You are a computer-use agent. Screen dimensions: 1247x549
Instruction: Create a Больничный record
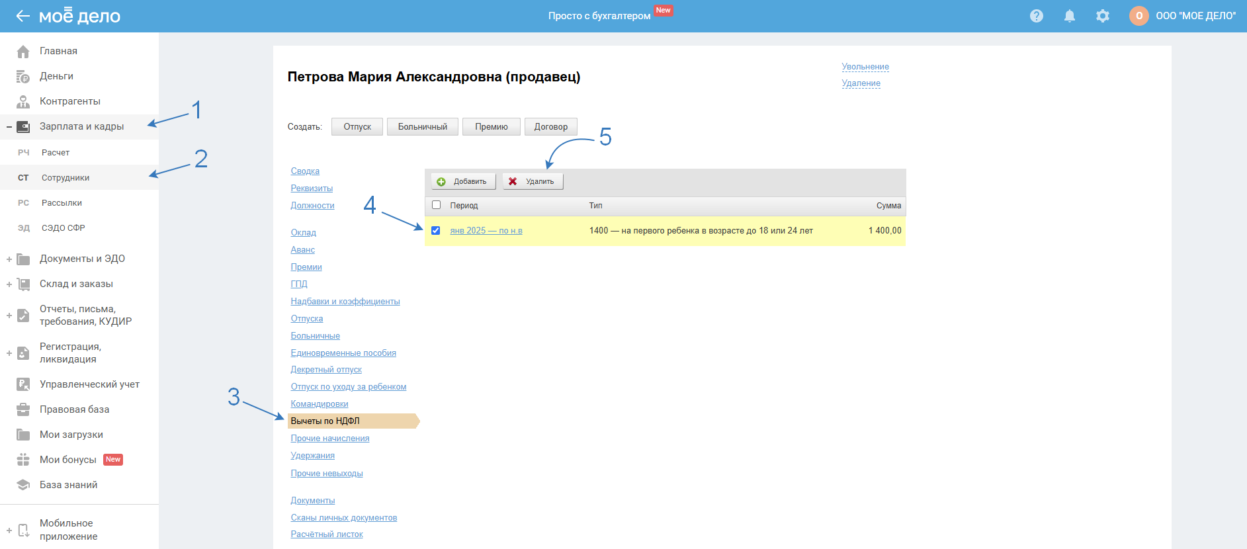423,126
